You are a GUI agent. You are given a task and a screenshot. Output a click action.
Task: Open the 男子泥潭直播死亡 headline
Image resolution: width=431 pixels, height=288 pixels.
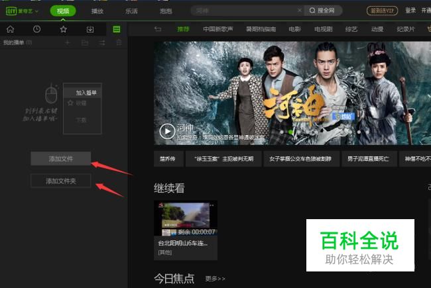368,159
